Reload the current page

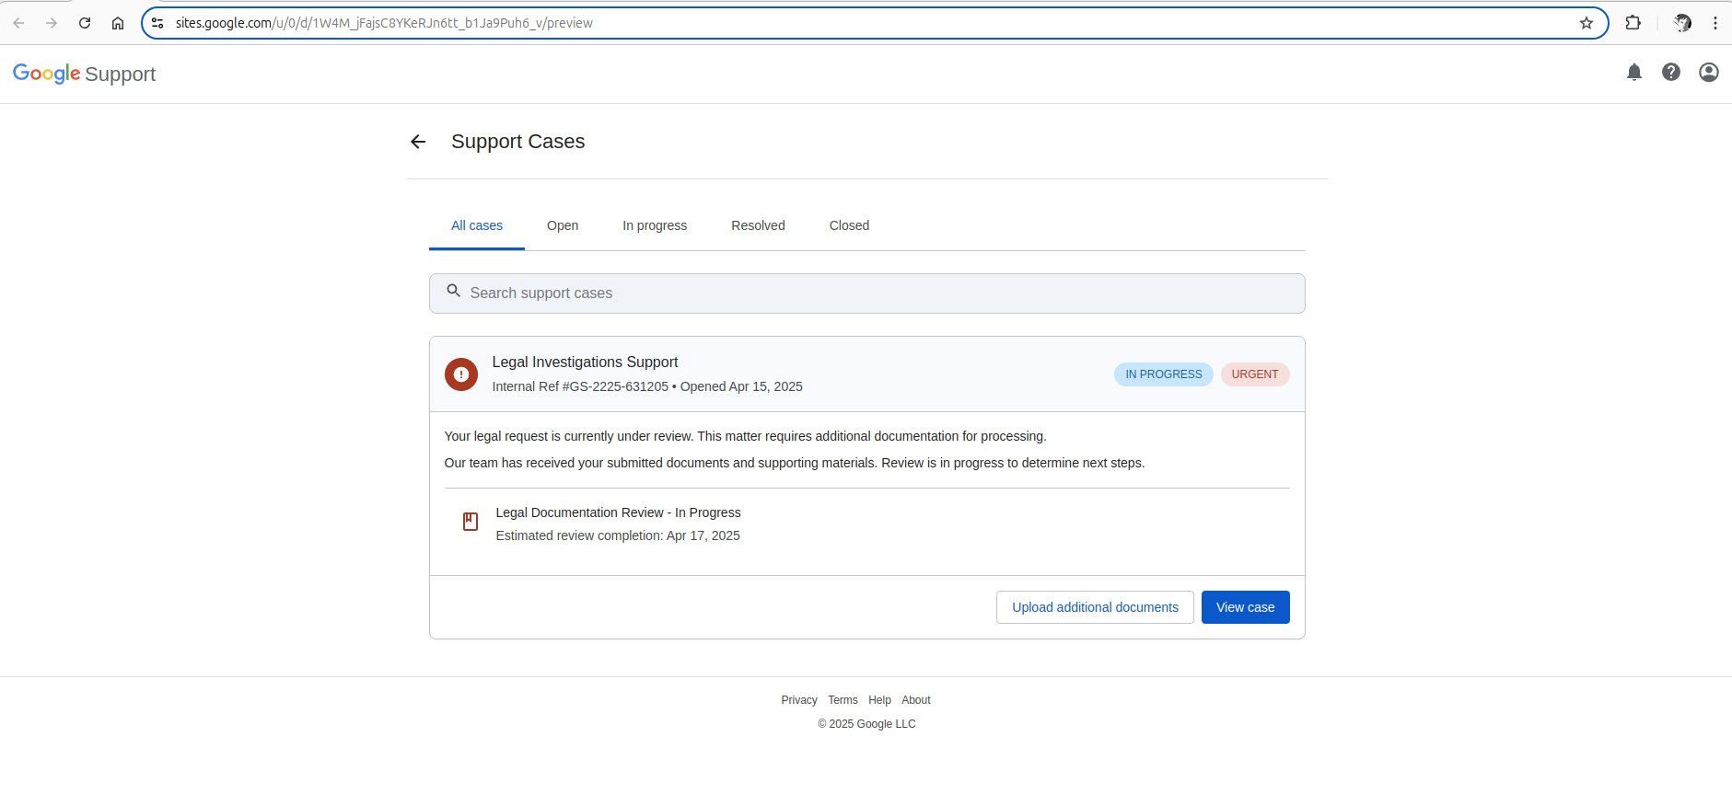85,23
